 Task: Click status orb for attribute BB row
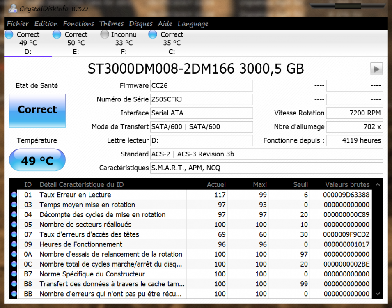point(14,294)
